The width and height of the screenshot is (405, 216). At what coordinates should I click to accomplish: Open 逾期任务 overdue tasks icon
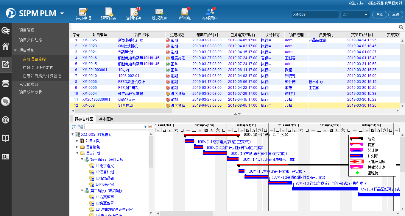(x=134, y=12)
